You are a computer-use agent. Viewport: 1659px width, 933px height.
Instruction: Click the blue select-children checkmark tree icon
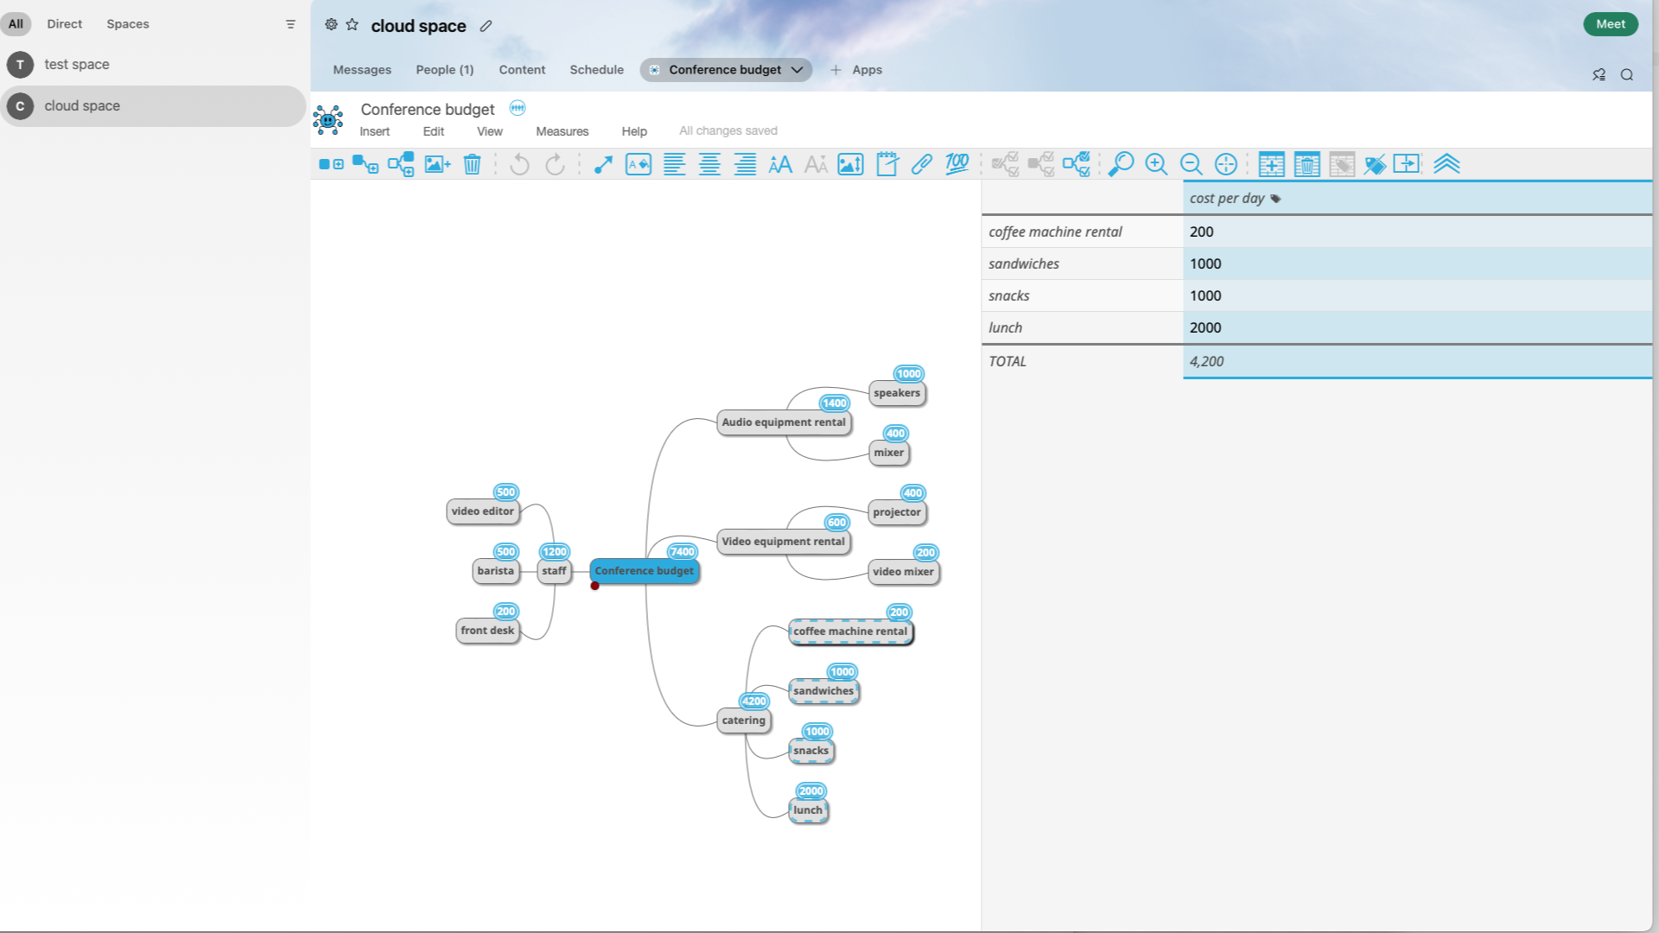1077,164
